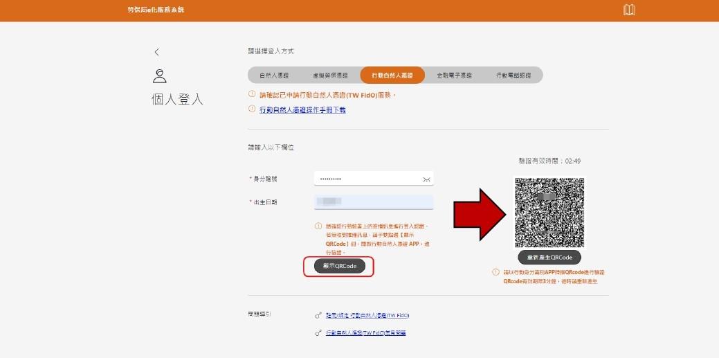719x358 pixels.
Task: Select the 行動自然人憑證 login tab
Action: pos(392,75)
